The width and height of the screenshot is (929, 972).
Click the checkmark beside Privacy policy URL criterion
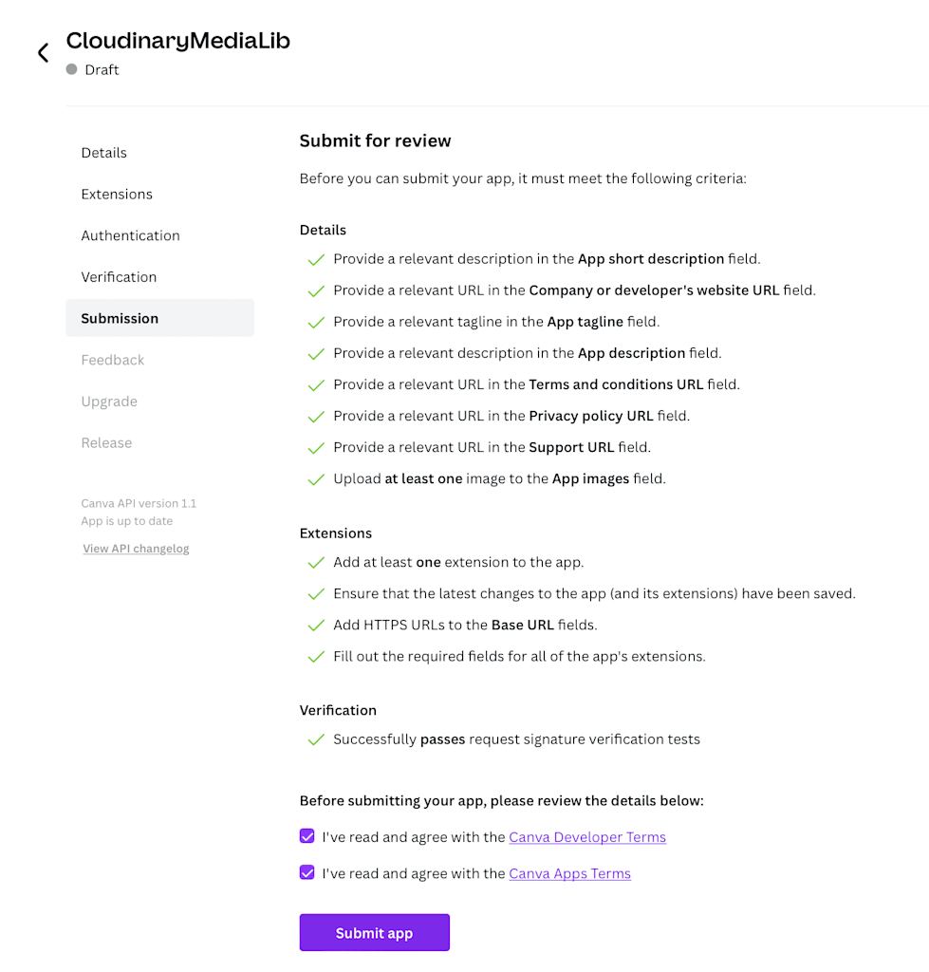(316, 417)
